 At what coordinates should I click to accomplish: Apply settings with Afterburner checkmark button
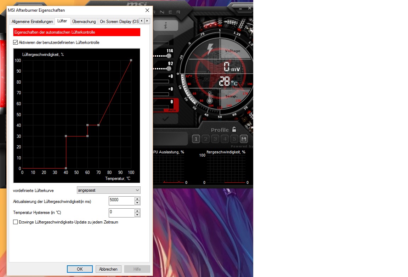(165, 119)
